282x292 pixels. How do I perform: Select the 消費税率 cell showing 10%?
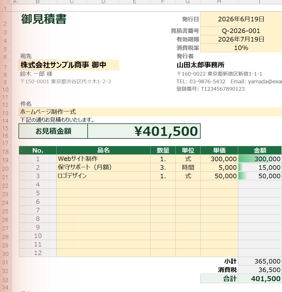241,48
